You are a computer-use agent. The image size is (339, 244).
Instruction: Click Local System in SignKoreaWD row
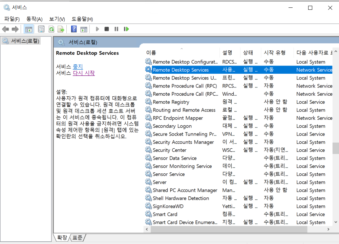pyautogui.click(x=311, y=206)
